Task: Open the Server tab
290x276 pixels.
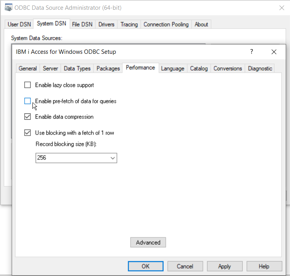Action: coord(50,68)
